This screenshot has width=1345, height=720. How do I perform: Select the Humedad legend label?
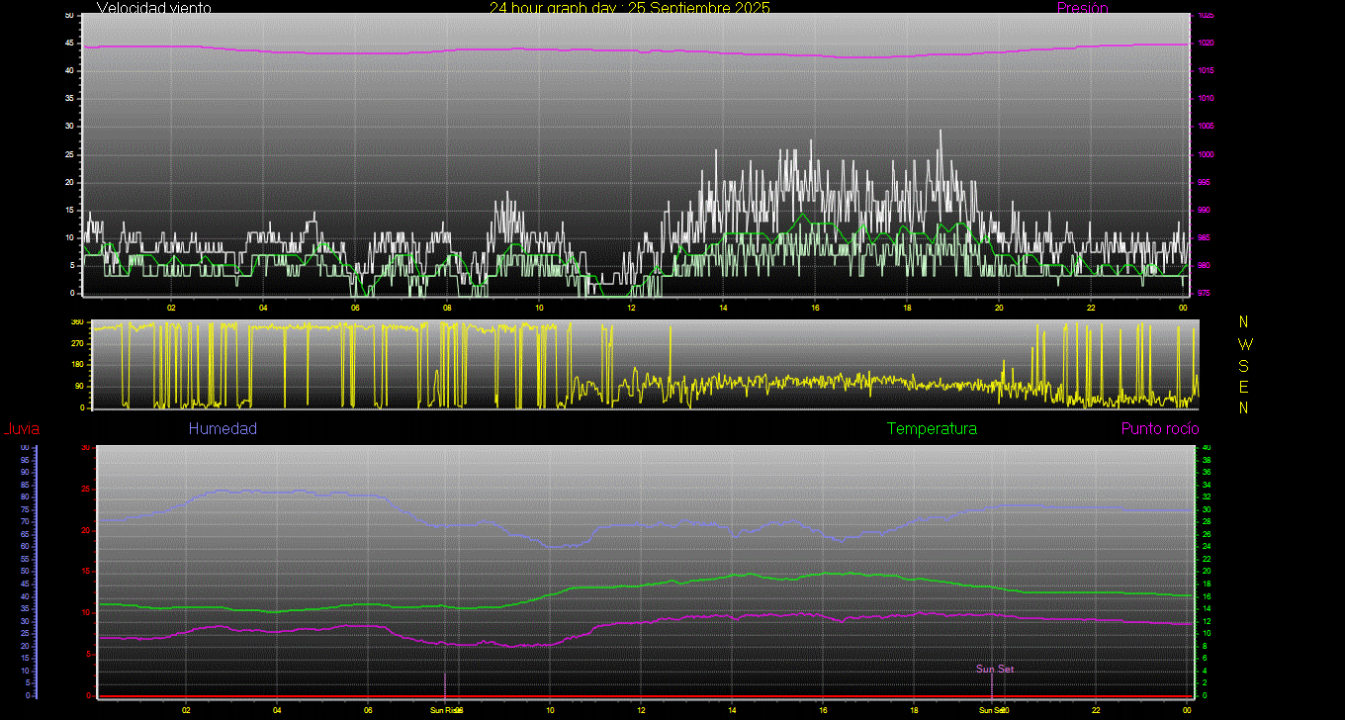pos(223,429)
